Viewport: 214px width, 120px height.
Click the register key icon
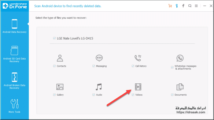click(x=177, y=6)
